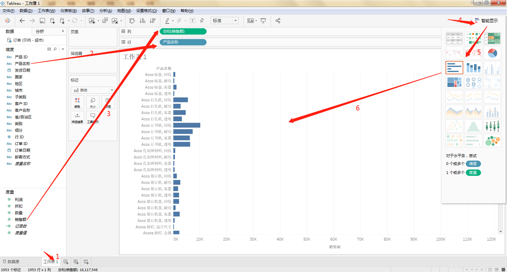Select the 利润 measure field
This screenshot has height=272, width=507.
(x=19, y=200)
